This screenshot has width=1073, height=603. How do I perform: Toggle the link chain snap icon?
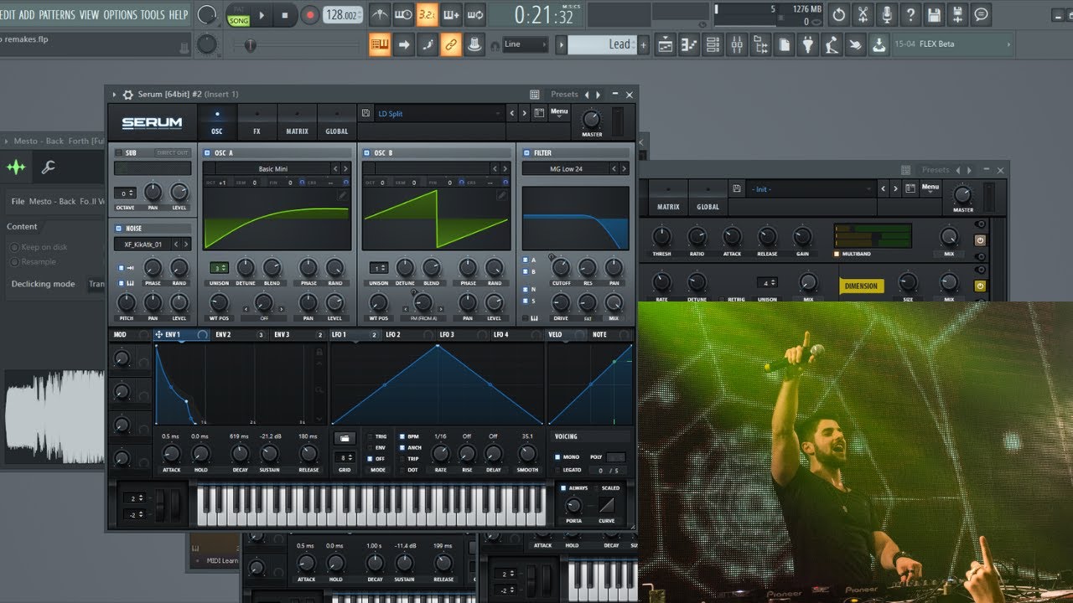[x=451, y=44]
